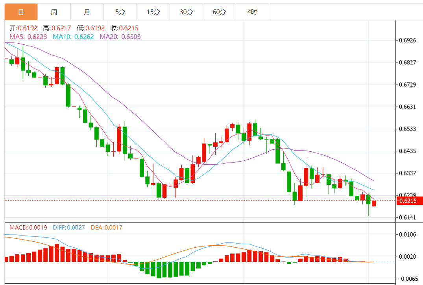423x285 pixels.
Task: Switch to the 月 monthly tab
Action: click(87, 12)
